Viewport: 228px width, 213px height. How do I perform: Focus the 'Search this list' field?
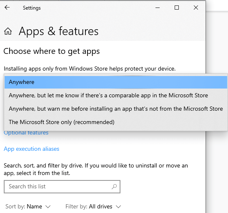click(x=62, y=187)
